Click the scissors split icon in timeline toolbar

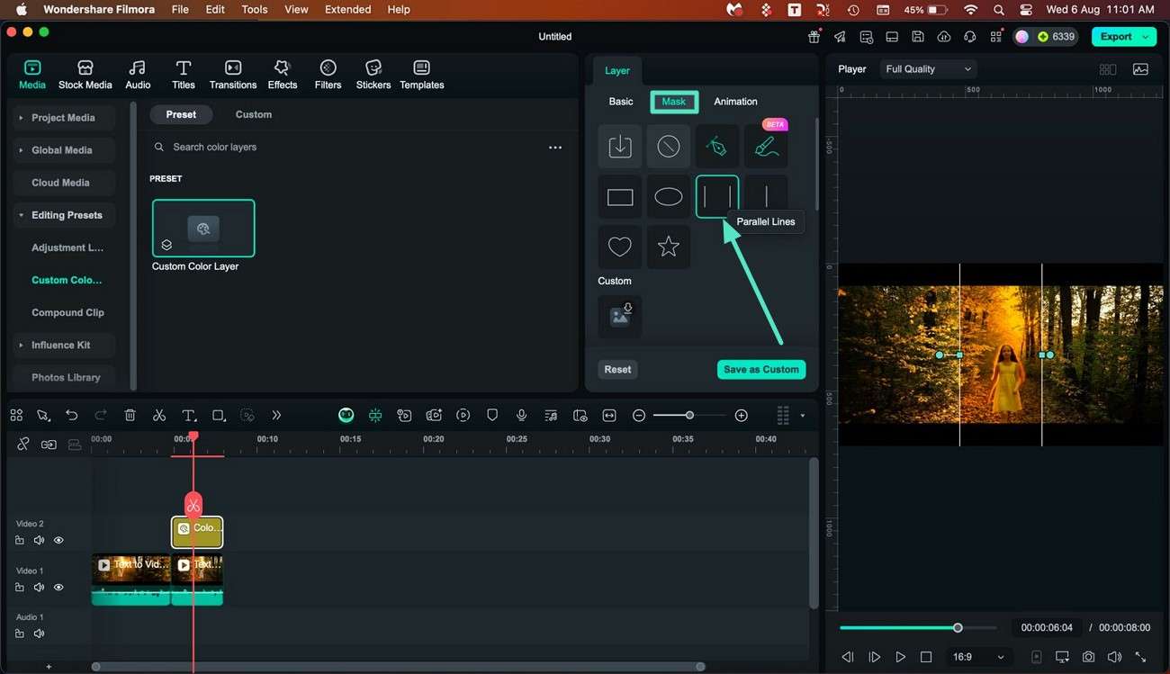(159, 415)
